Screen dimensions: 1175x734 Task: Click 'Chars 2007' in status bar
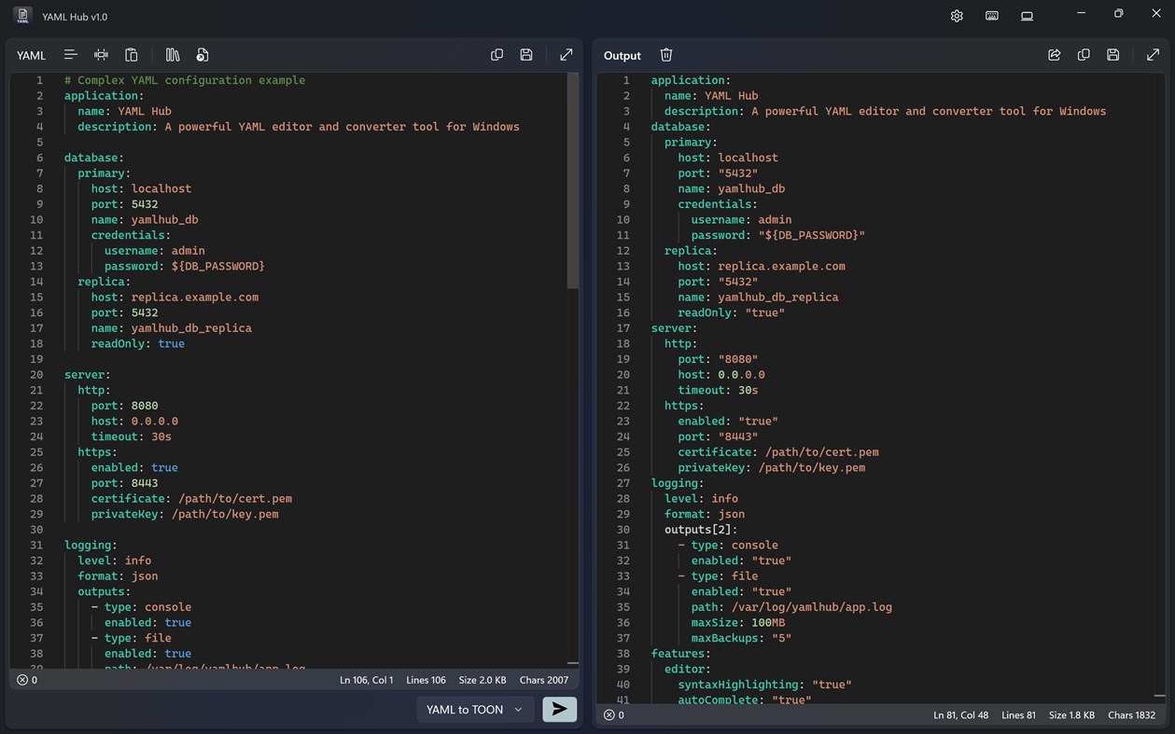544,680
